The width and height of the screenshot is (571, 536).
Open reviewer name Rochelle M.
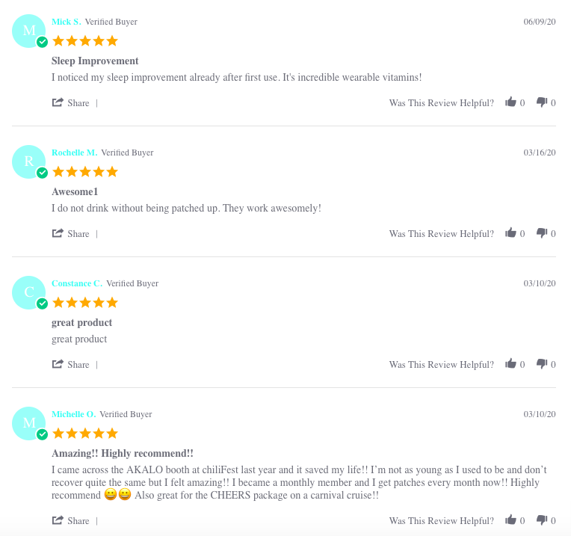[x=74, y=153]
